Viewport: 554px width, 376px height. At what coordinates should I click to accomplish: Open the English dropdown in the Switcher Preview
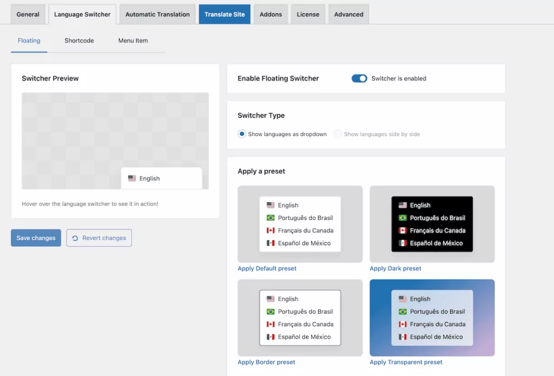tap(162, 178)
